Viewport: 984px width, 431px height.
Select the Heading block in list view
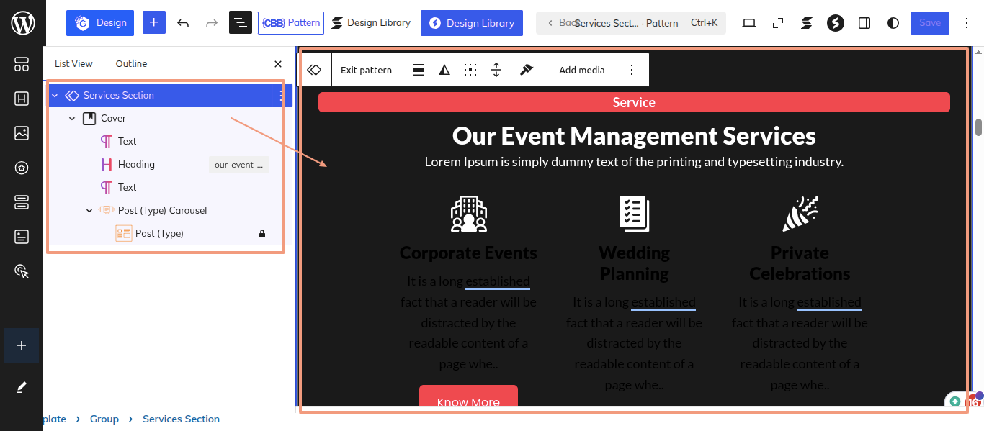[136, 164]
